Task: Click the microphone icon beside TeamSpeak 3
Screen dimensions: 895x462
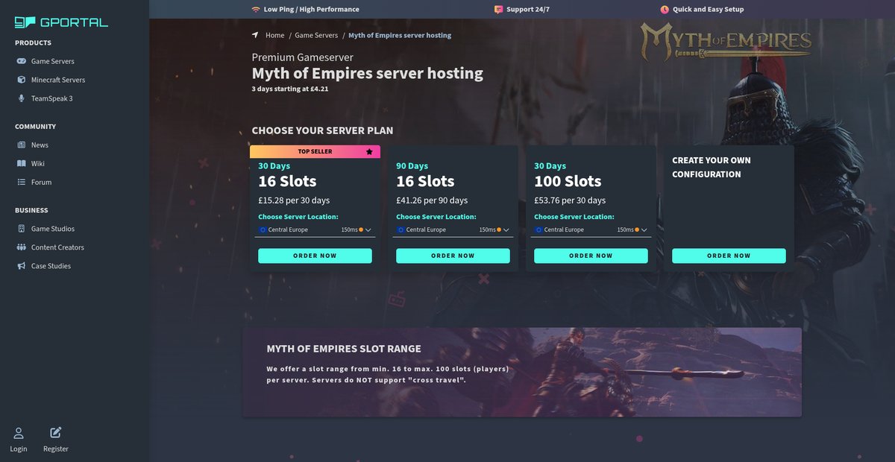Action: coord(22,98)
